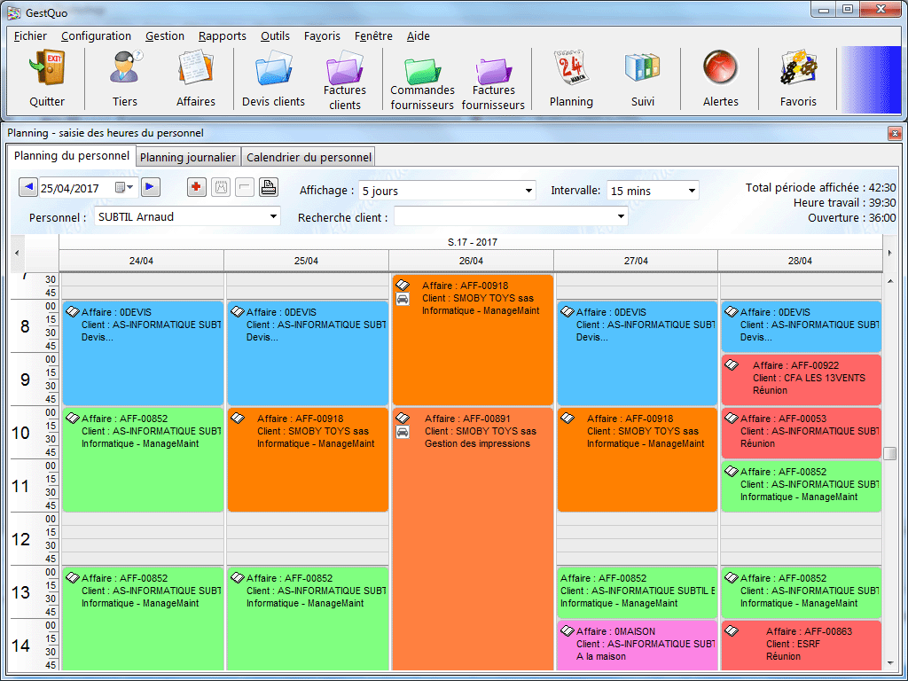Image resolution: width=908 pixels, height=681 pixels.
Task: Open the Rapports menu
Action: point(222,36)
